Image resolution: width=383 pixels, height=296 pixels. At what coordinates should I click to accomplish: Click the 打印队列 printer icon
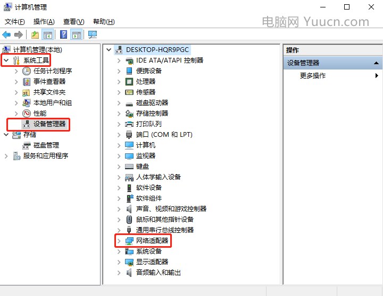[129, 124]
